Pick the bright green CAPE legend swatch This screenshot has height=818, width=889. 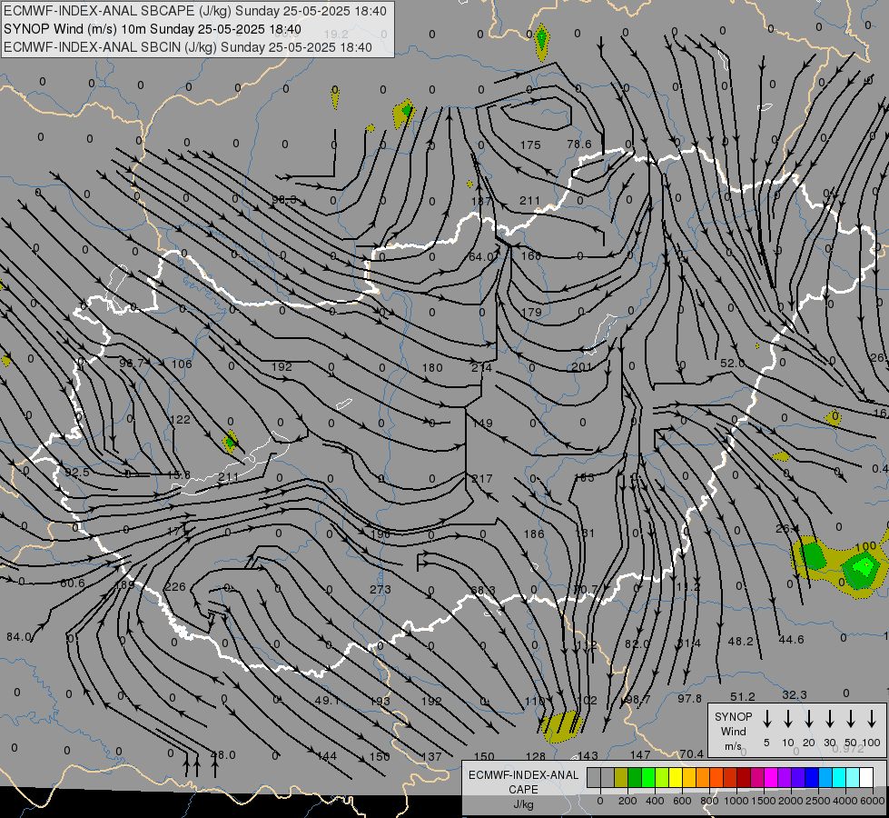coord(648,778)
